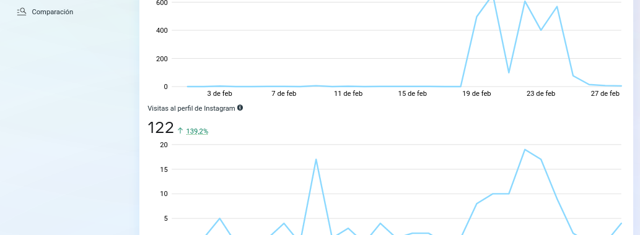Click the 3 de feb axis label

click(219, 93)
